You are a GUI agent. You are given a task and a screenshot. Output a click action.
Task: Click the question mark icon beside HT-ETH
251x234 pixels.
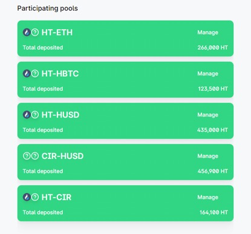pyautogui.click(x=35, y=32)
